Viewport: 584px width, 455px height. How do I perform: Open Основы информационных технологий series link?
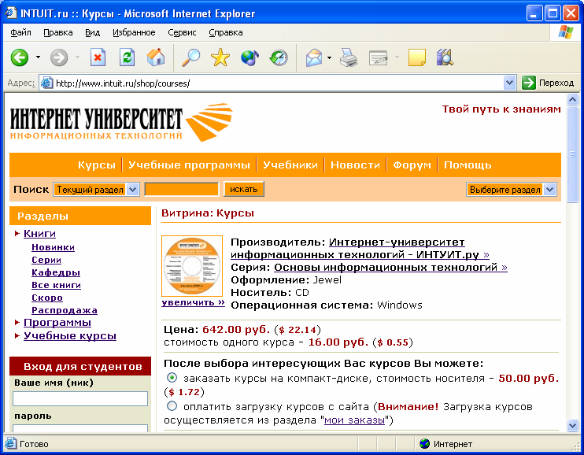coord(390,267)
